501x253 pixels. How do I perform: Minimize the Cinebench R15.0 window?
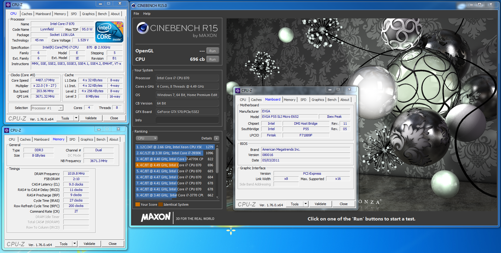click(471, 5)
